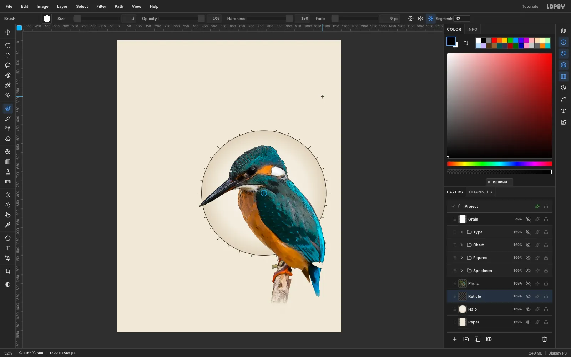Open the History panel icon

pyautogui.click(x=564, y=88)
